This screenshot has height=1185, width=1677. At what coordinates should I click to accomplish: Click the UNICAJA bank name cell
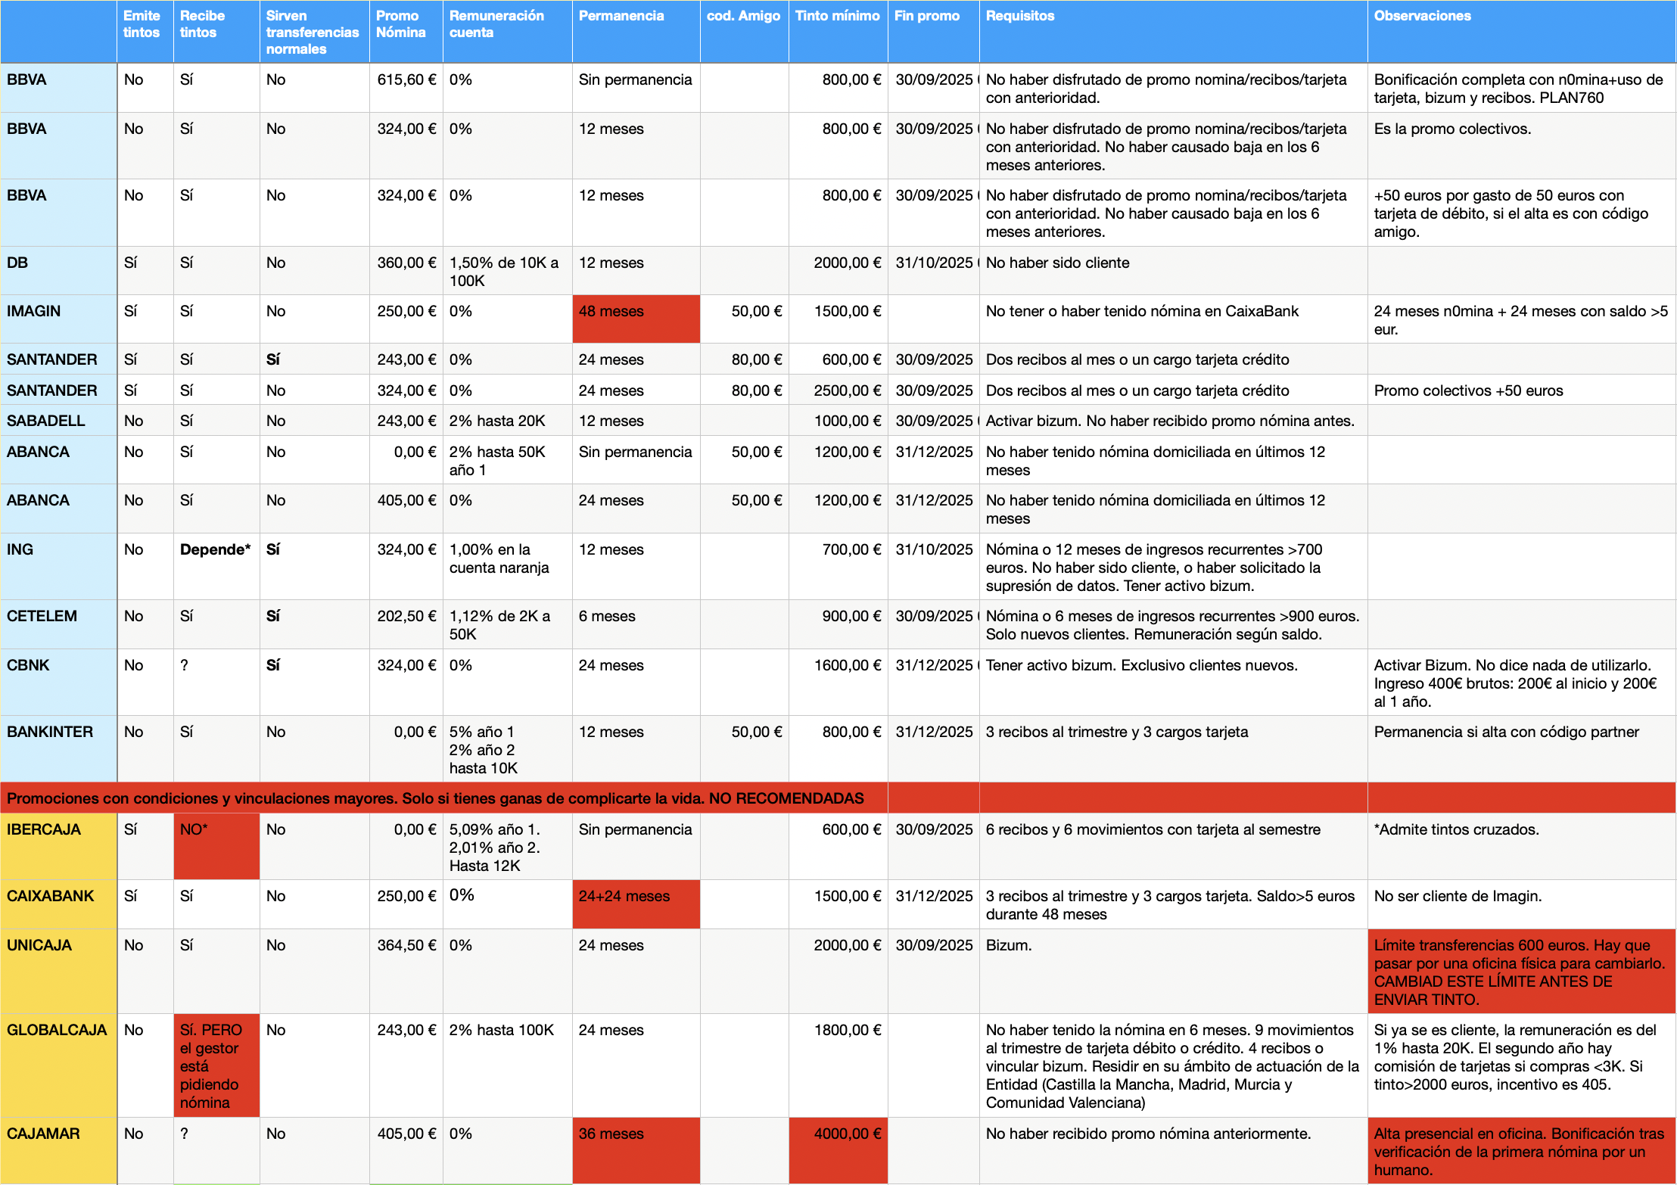[59, 971]
